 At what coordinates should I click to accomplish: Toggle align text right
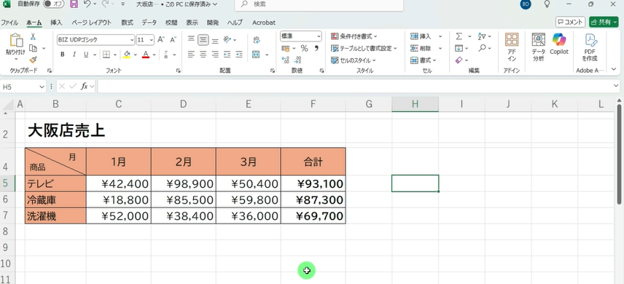point(215,55)
